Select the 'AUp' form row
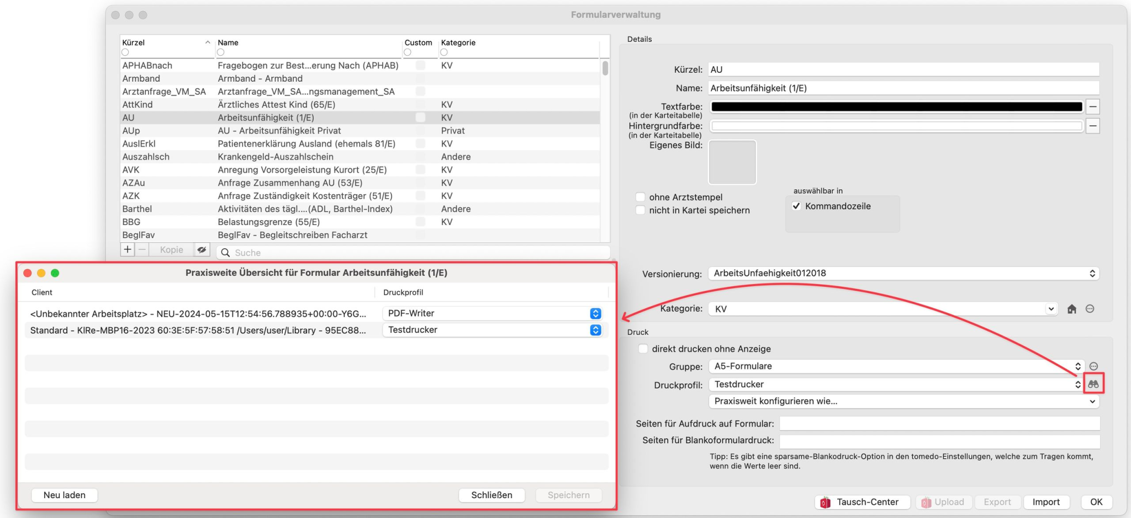Screen dimensions: 1131x518 [x=360, y=131]
